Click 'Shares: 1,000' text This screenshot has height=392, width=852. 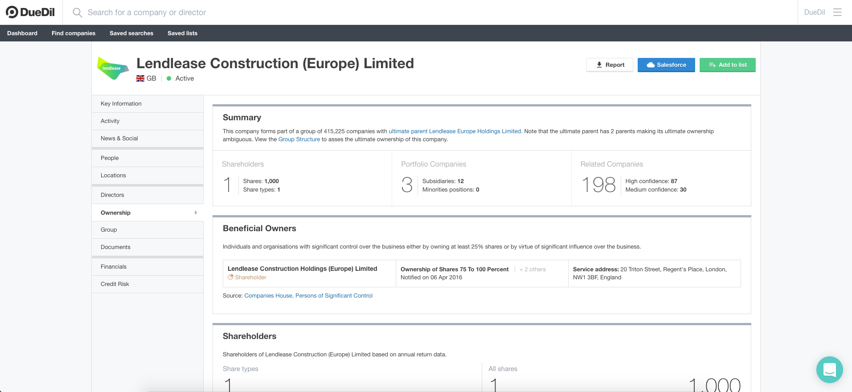pos(261,181)
